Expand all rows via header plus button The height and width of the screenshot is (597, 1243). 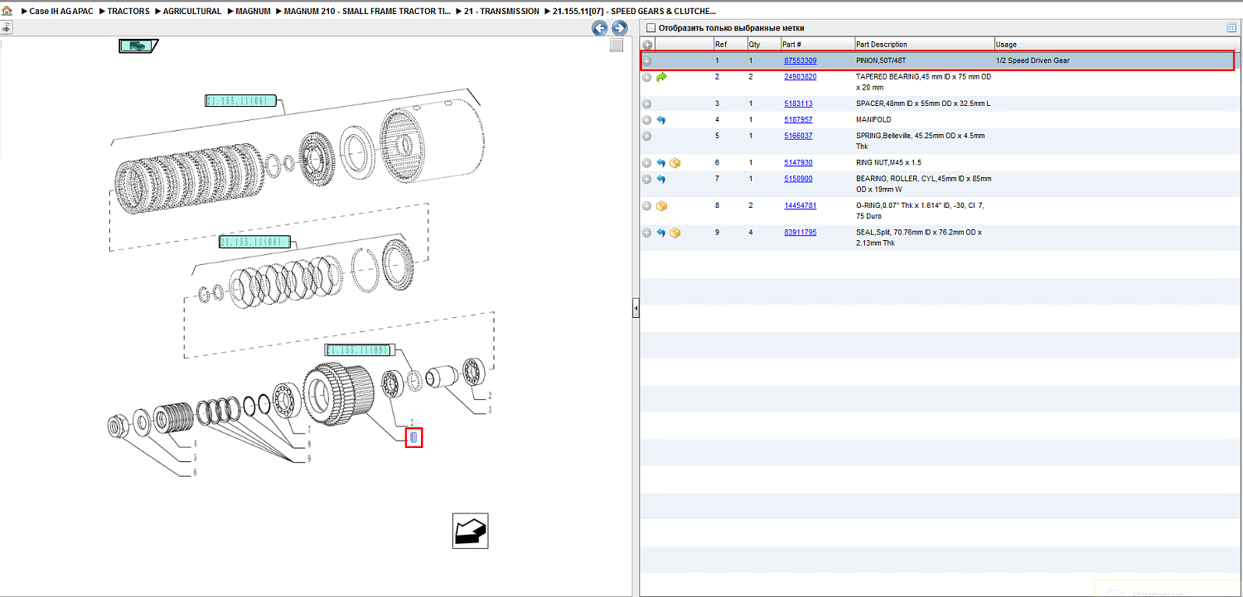(647, 45)
